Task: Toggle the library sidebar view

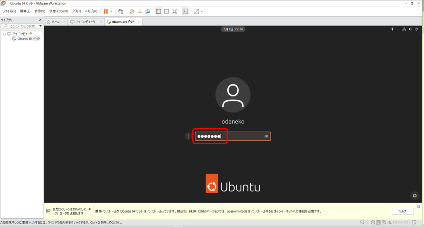Action: click(x=159, y=11)
